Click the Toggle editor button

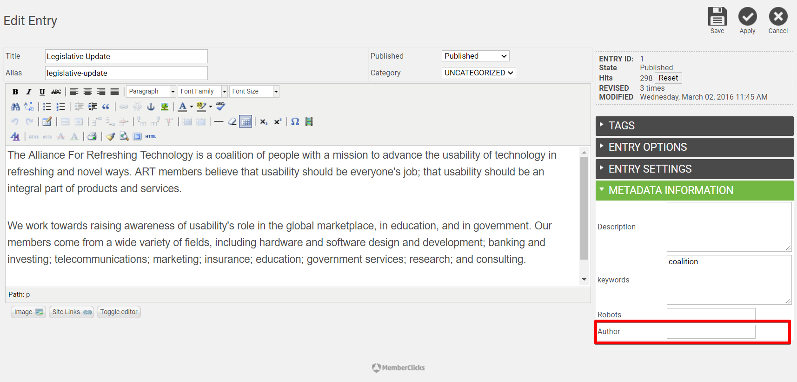click(x=119, y=312)
